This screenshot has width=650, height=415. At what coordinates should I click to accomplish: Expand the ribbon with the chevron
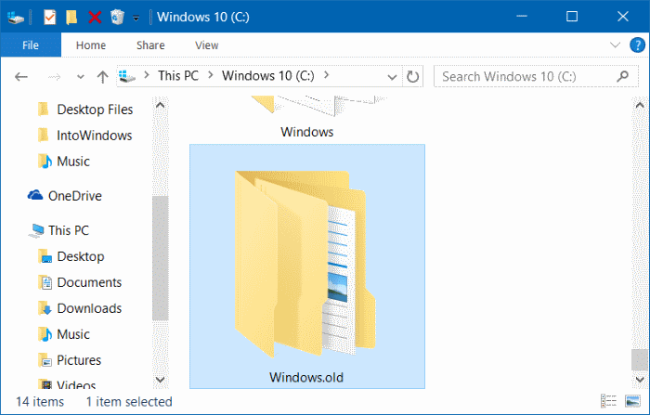point(615,45)
